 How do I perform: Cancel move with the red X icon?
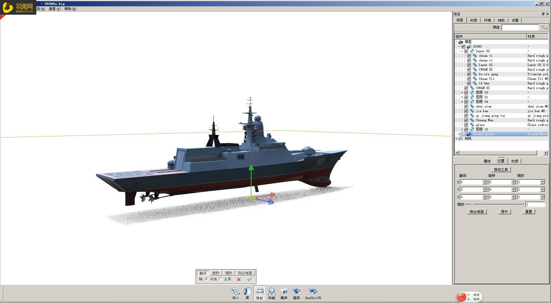(x=239, y=279)
